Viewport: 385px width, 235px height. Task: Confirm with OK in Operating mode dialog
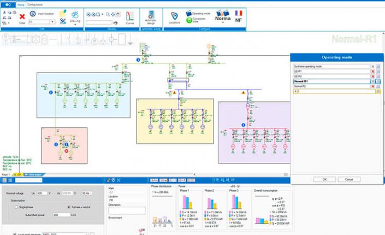coord(324,179)
